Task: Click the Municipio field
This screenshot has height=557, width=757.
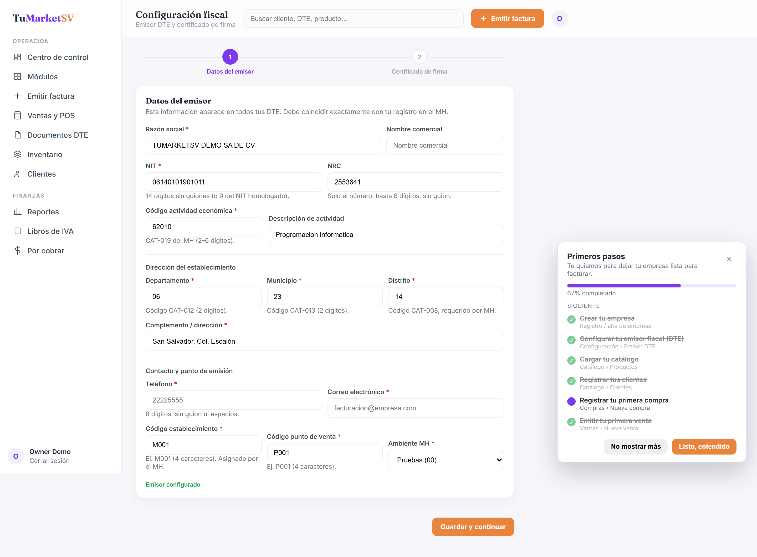Action: click(x=325, y=297)
